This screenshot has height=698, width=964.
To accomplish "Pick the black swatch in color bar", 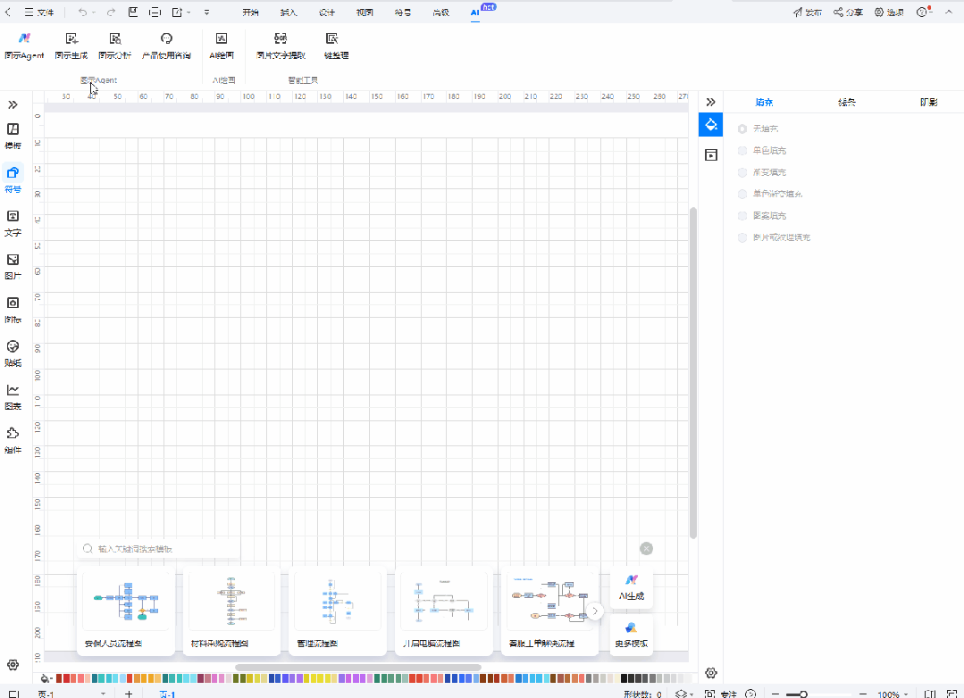I will 624,678.
